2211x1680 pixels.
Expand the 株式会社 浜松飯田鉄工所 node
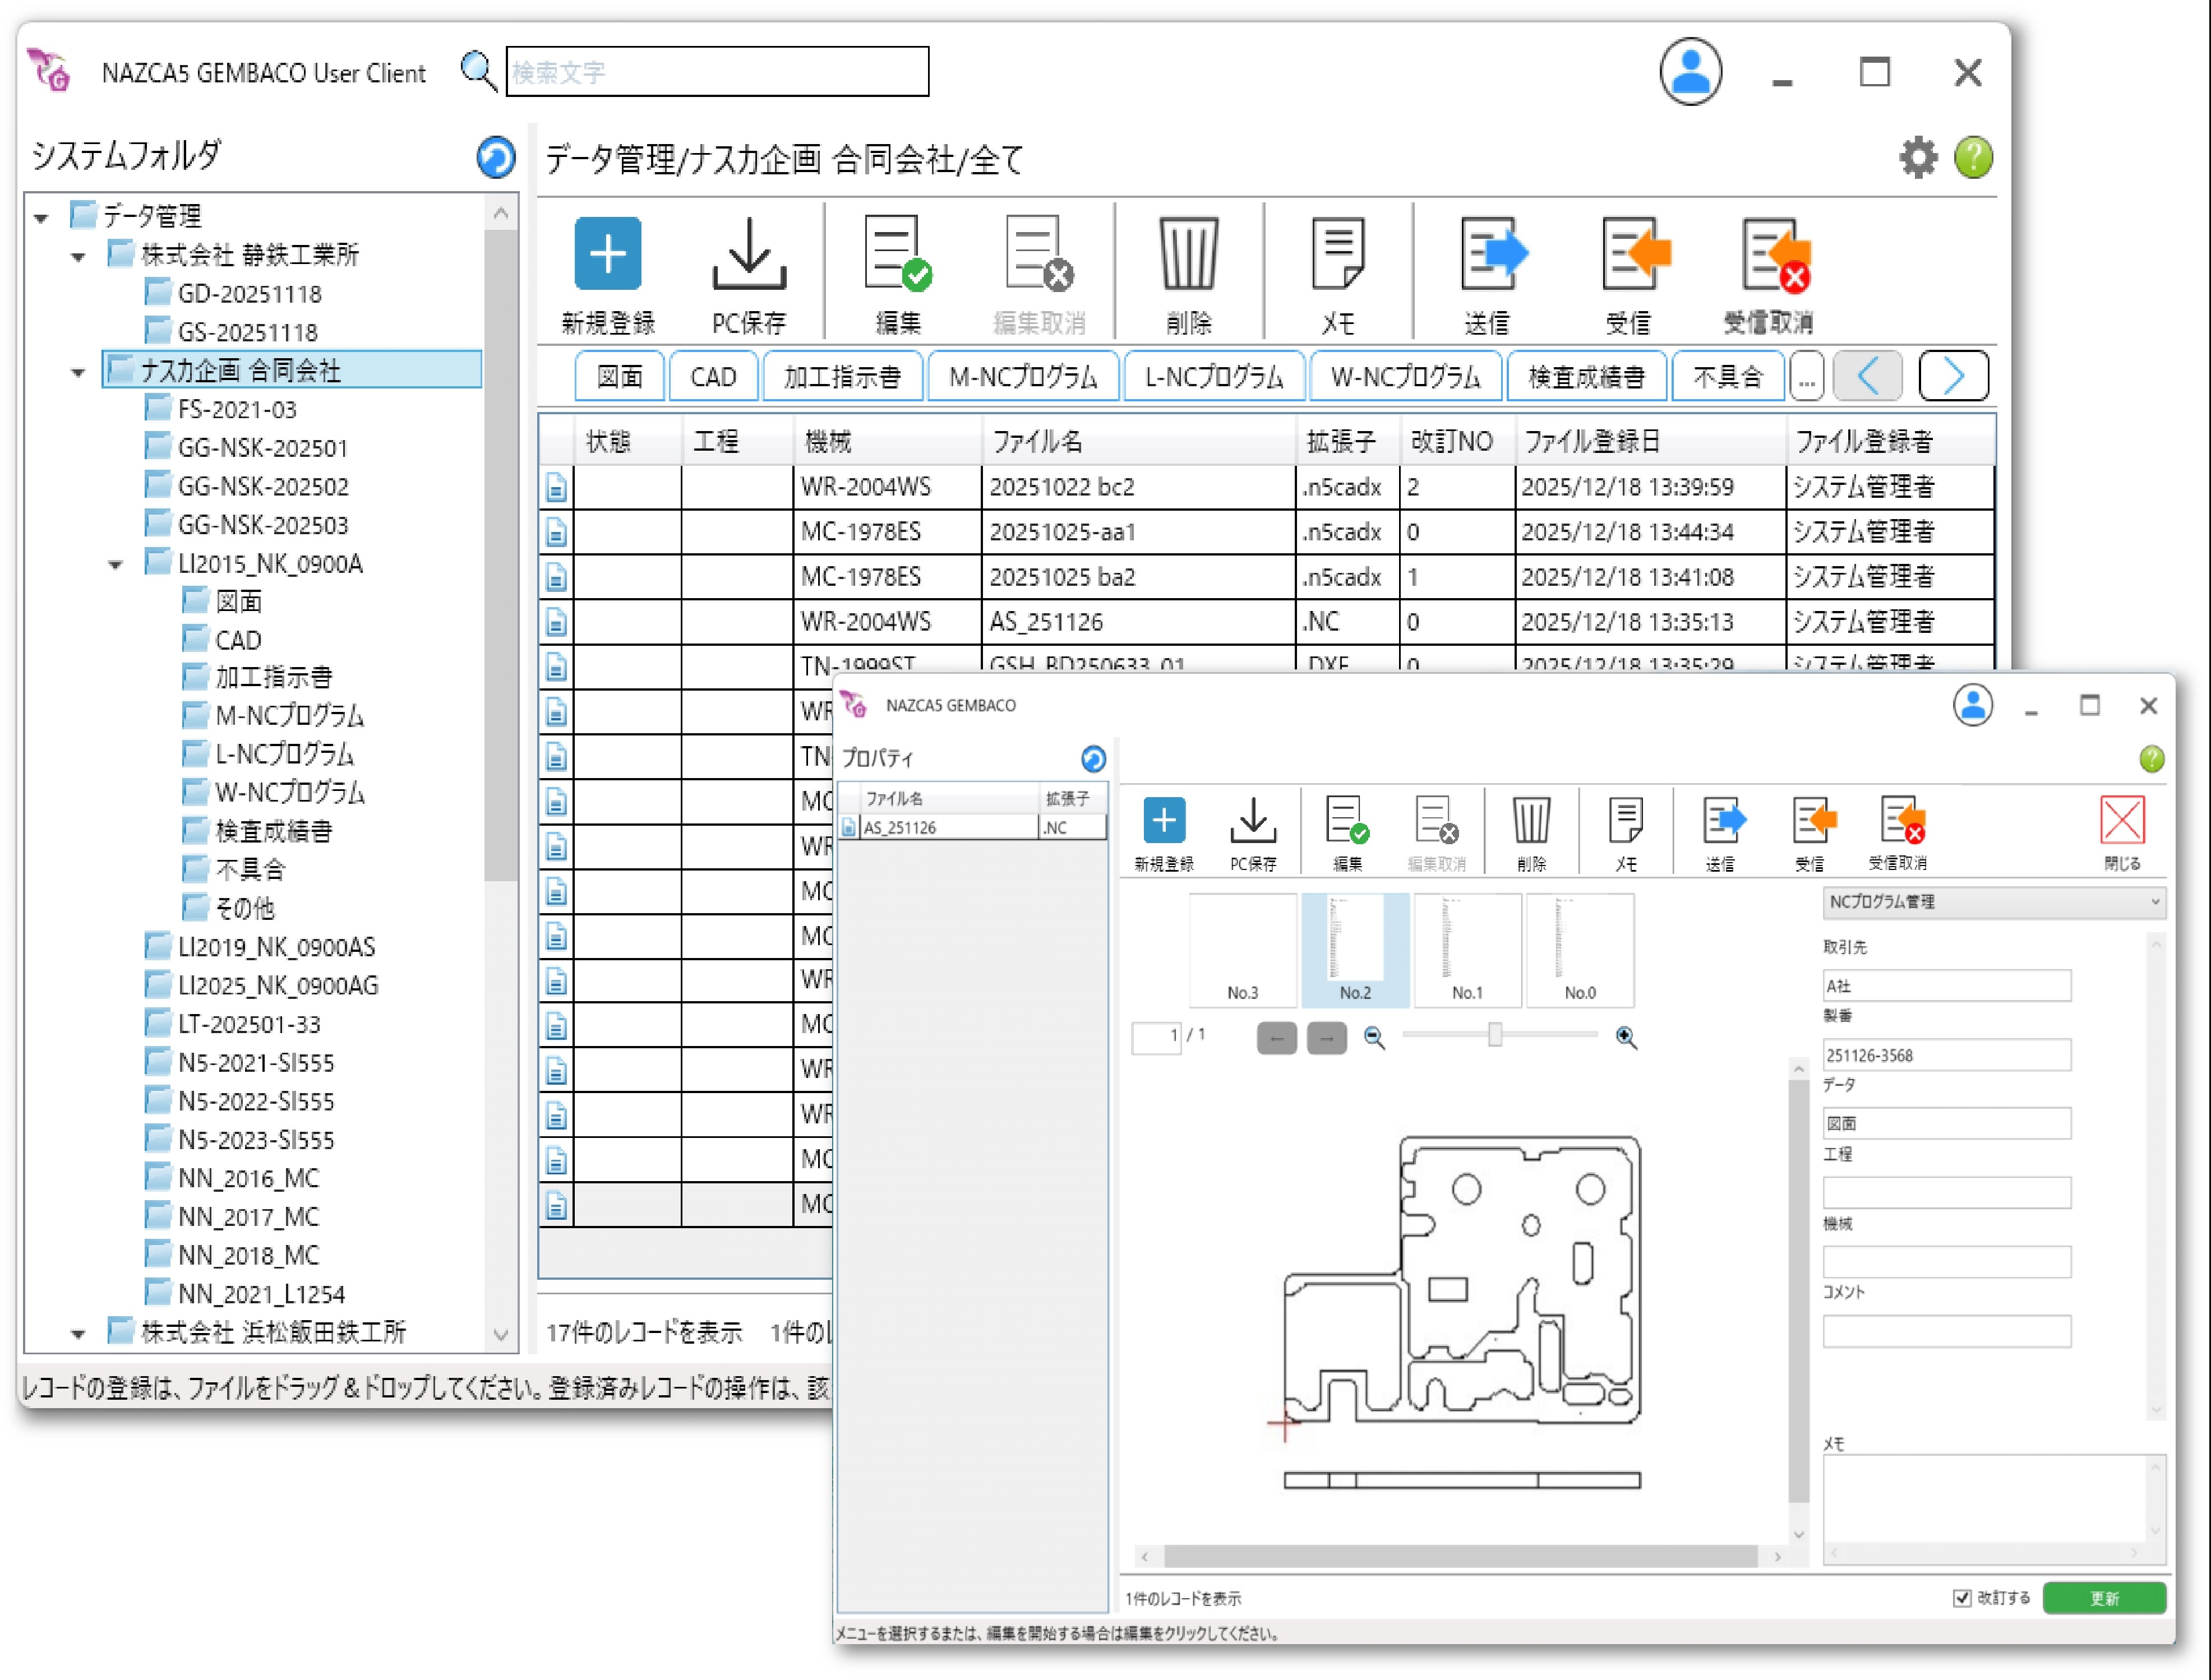pos(78,1333)
